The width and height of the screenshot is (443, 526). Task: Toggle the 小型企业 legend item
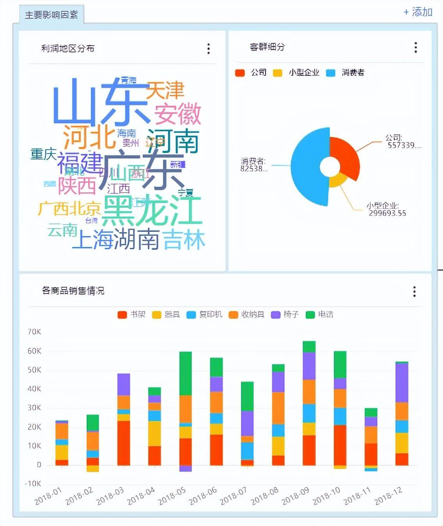point(296,73)
